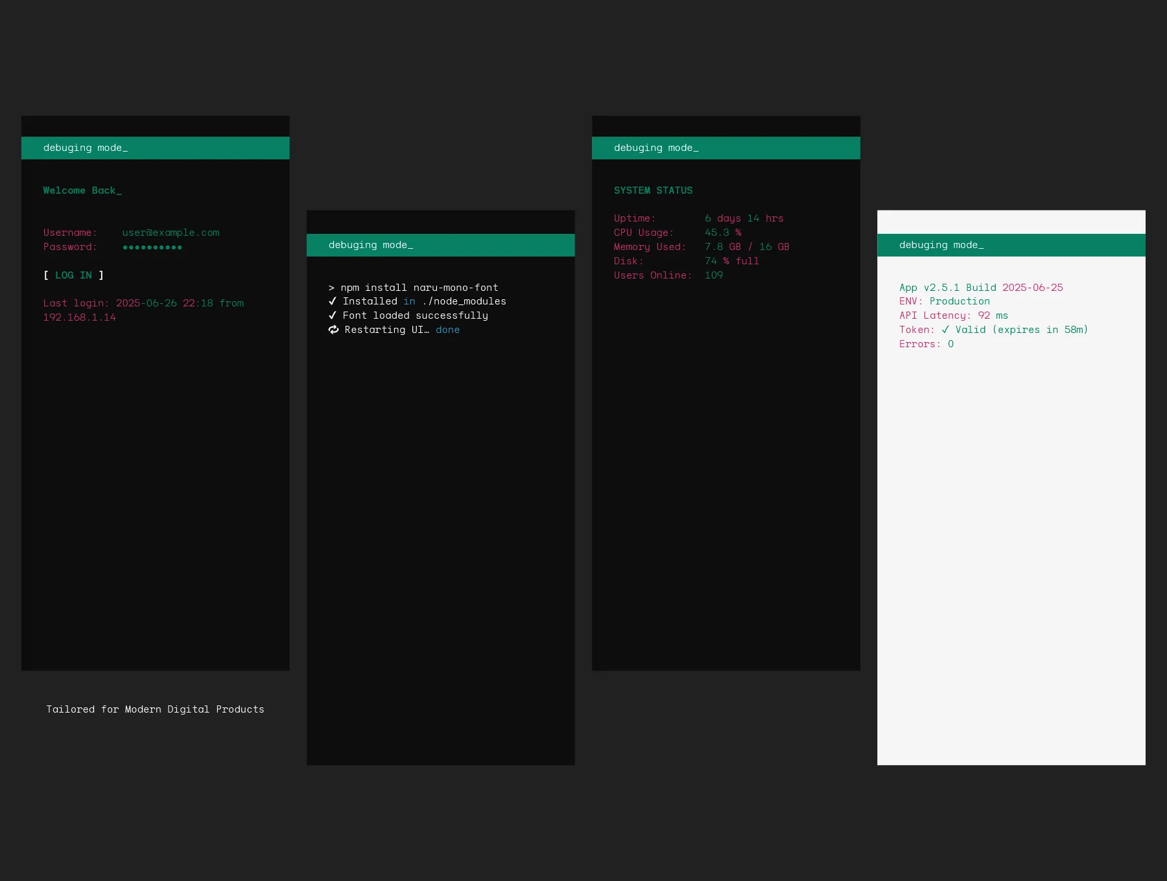Select the Username field with user@example.com
This screenshot has height=881, width=1167.
pos(171,233)
